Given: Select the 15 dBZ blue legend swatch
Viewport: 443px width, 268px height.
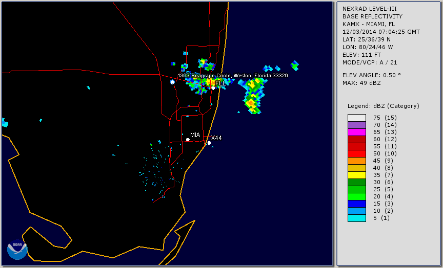Looking at the screenshot, I should [x=357, y=204].
